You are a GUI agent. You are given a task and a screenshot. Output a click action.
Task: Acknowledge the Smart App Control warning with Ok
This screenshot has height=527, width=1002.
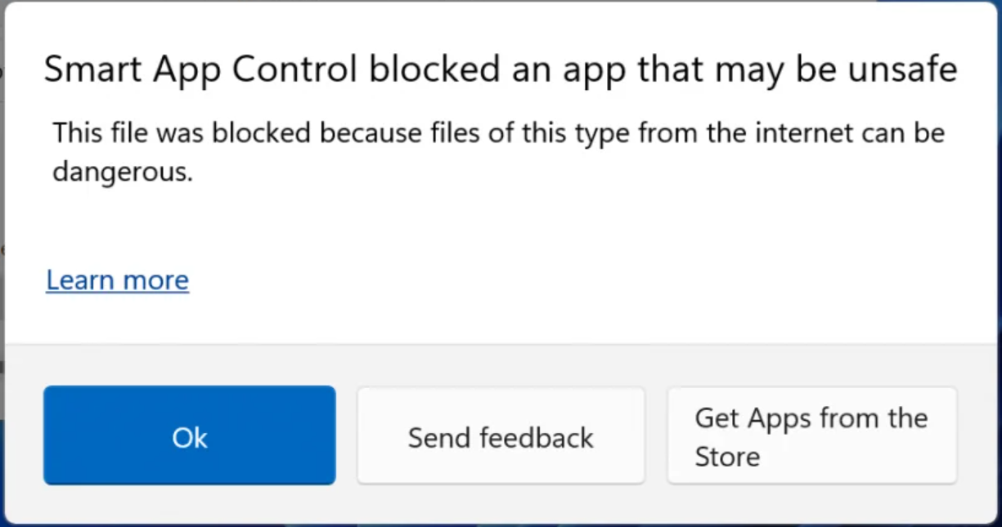[x=189, y=435]
